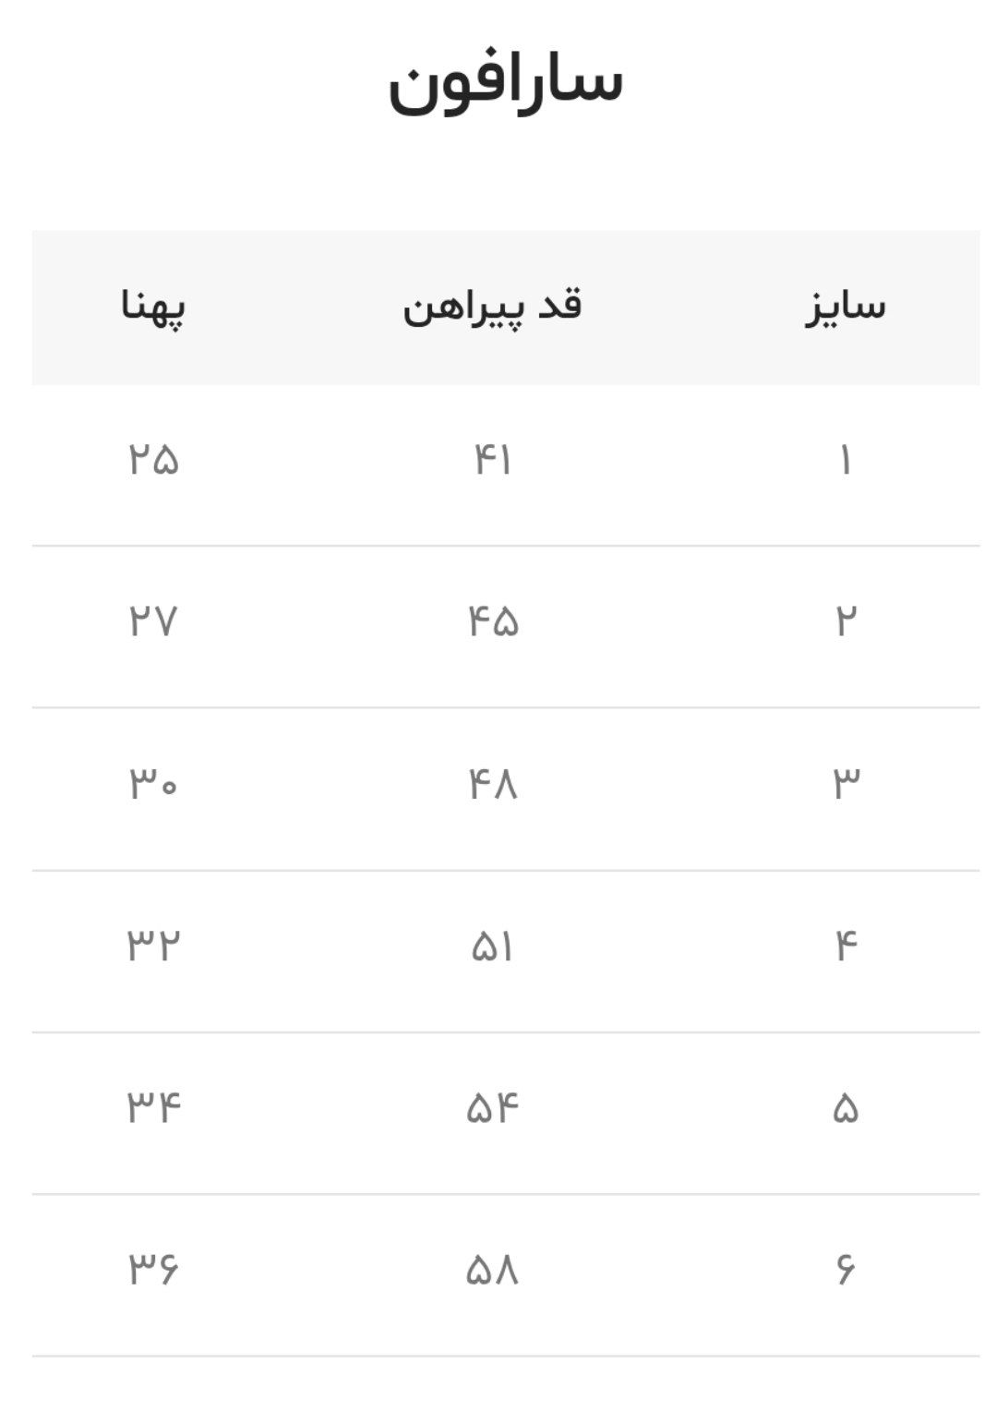Click the dress length value ۵۴
The image size is (997, 1411).
pos(493,1108)
